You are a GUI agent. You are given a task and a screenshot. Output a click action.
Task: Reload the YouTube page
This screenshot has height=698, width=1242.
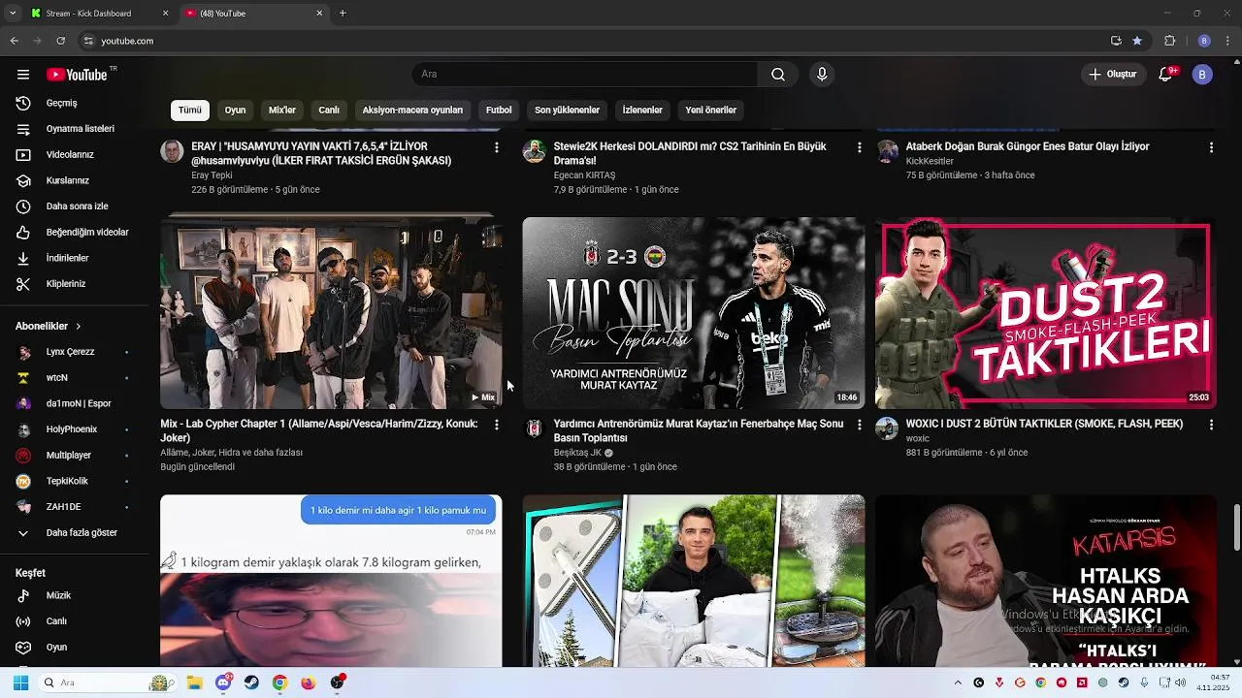coord(60,41)
